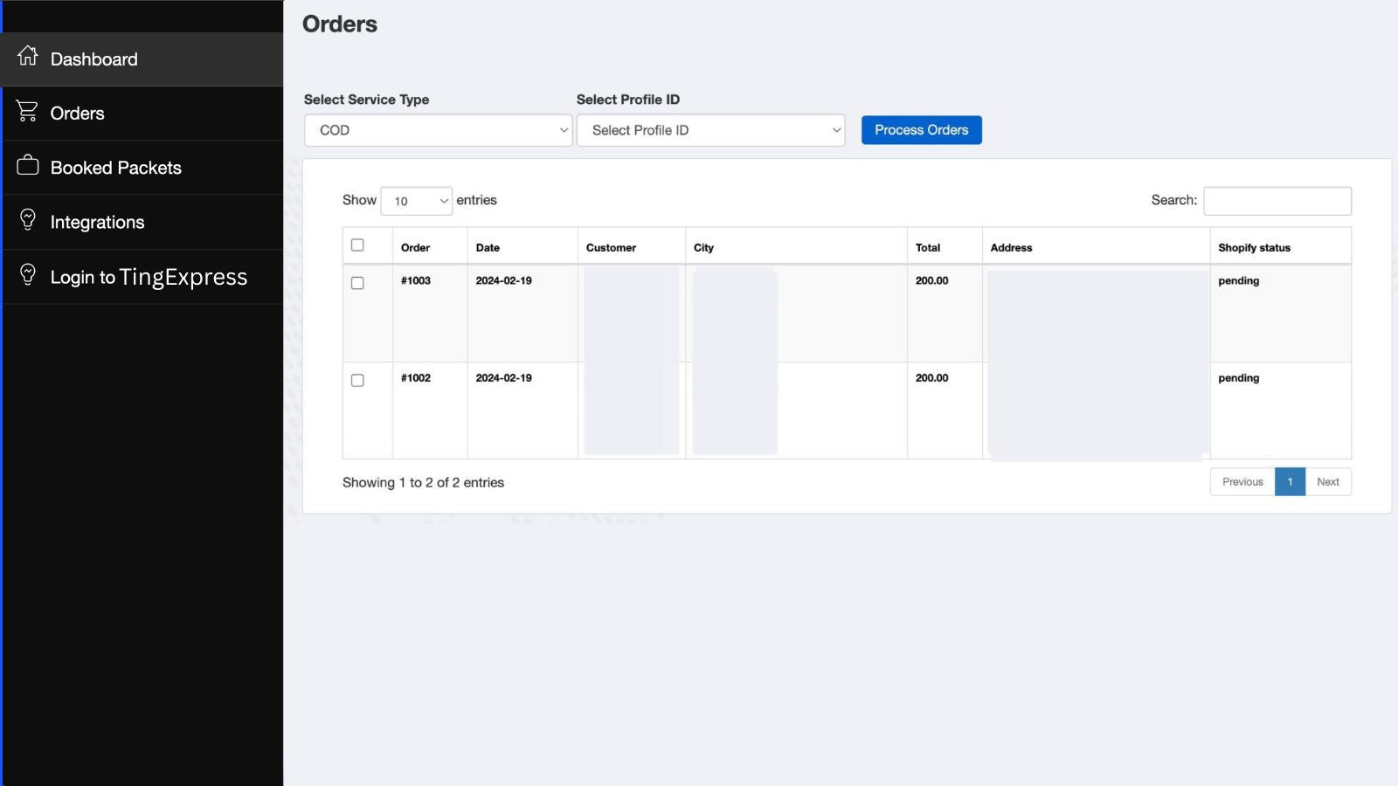Check the checkbox for order #1002

(356, 380)
